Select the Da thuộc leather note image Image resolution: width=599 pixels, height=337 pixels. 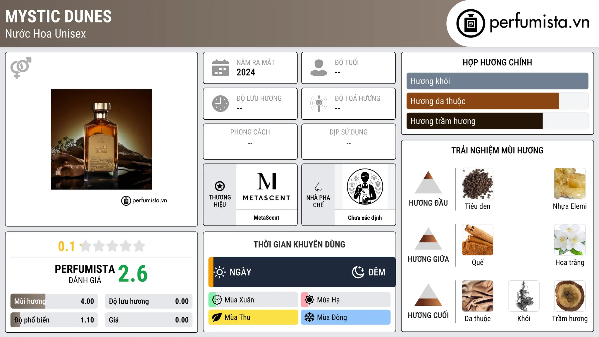478,296
